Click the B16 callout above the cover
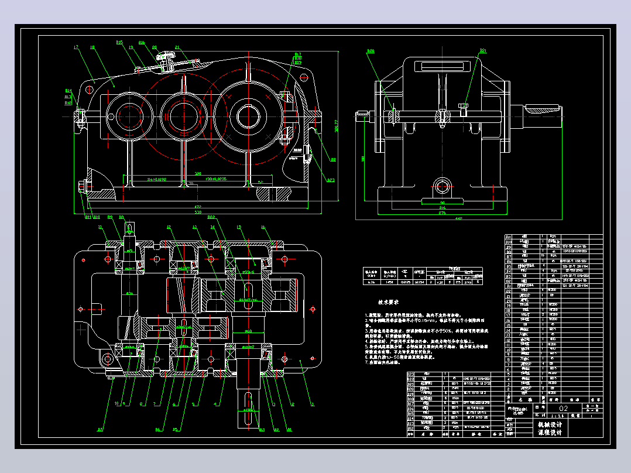Screen dimensions: 631x473 142,42
